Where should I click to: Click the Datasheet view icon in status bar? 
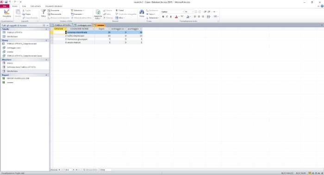(x=310, y=173)
